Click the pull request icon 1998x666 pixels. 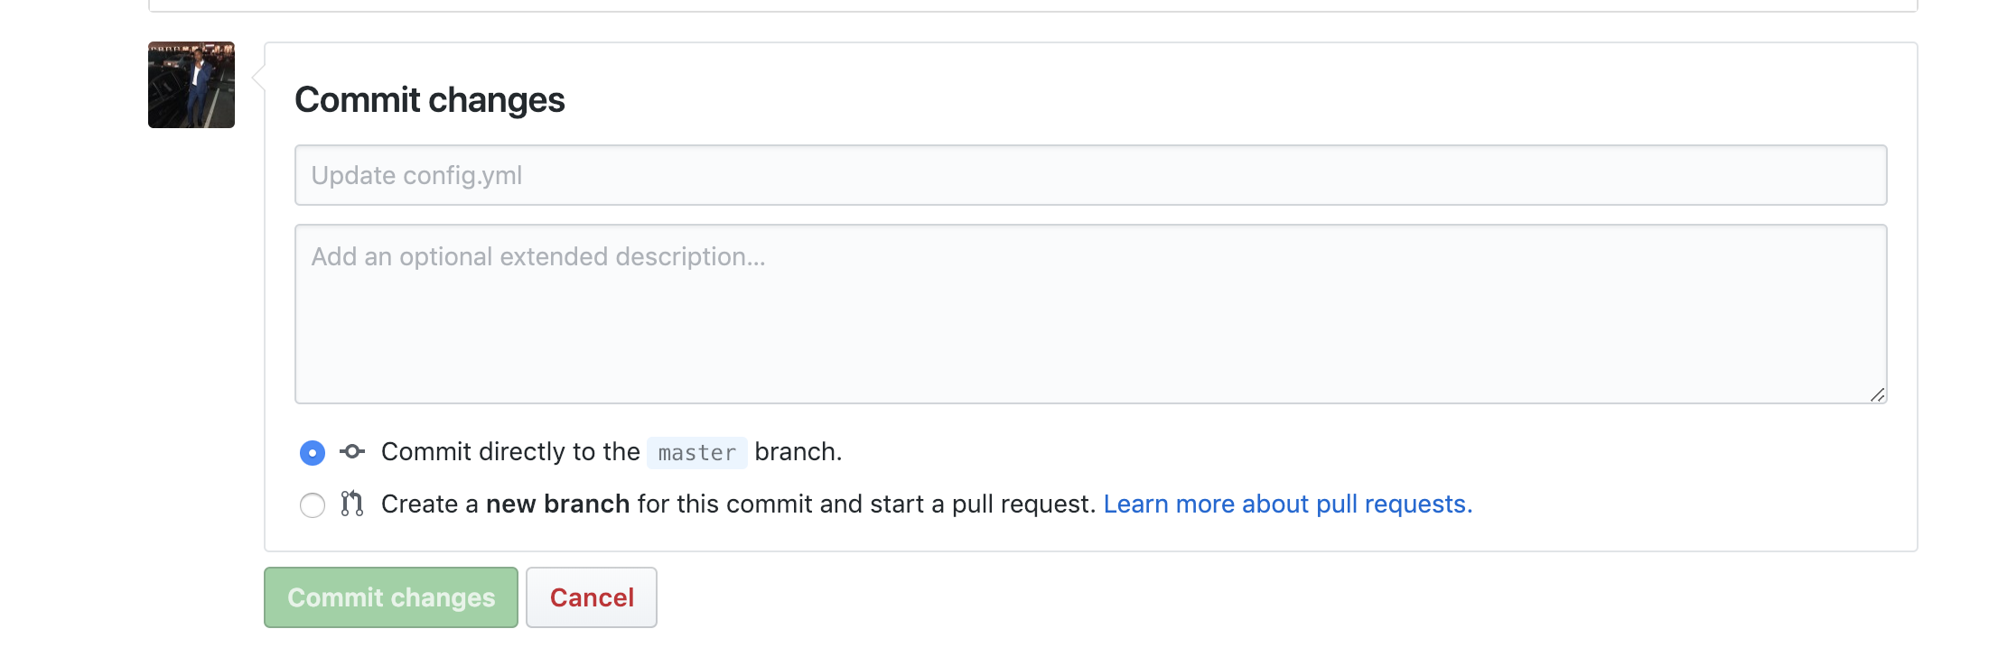pyautogui.click(x=352, y=504)
